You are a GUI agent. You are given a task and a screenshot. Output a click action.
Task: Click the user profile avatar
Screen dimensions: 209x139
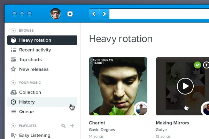tap(56, 14)
